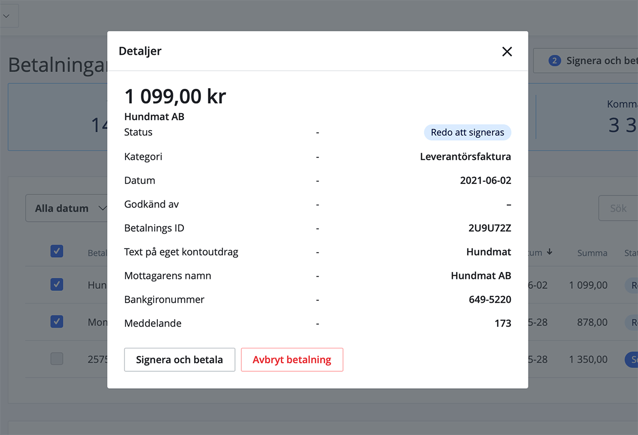
Task: Check the checkbox on the 2575 payment row
Action: (57, 359)
